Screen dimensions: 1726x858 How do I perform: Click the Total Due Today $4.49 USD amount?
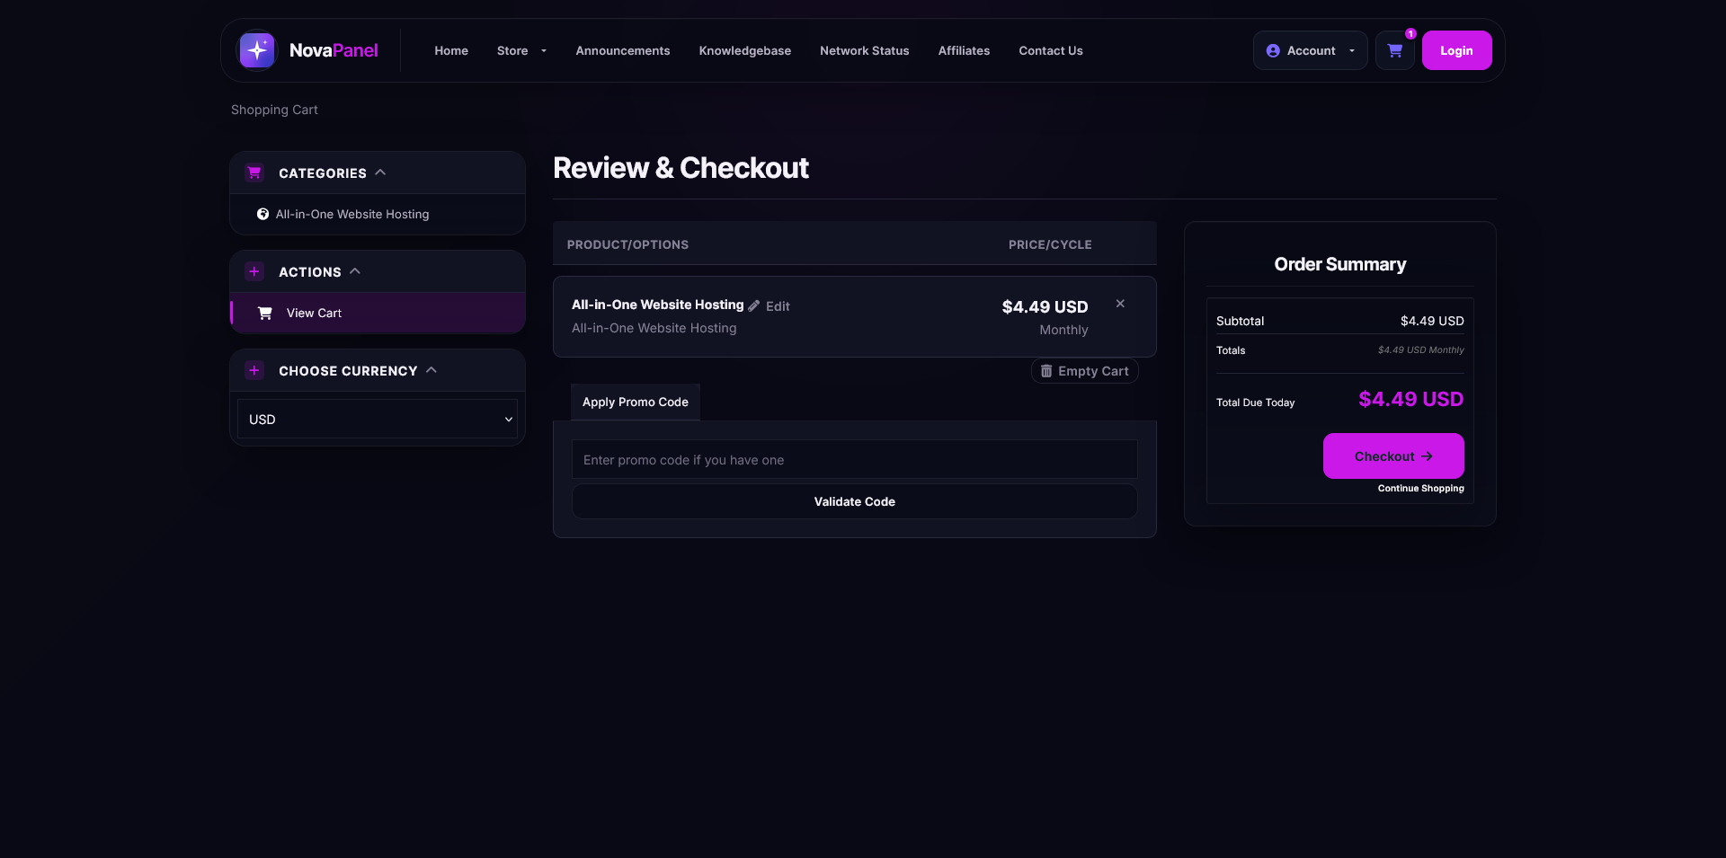point(1410,399)
